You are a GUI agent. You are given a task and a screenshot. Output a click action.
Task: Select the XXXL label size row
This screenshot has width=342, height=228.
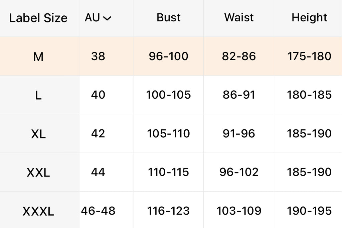click(38, 211)
